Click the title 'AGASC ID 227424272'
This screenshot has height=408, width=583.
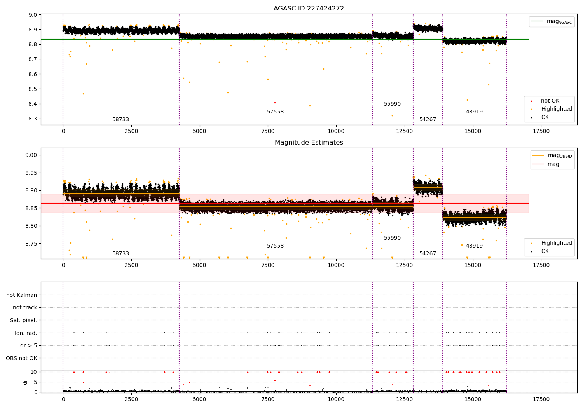coord(309,8)
